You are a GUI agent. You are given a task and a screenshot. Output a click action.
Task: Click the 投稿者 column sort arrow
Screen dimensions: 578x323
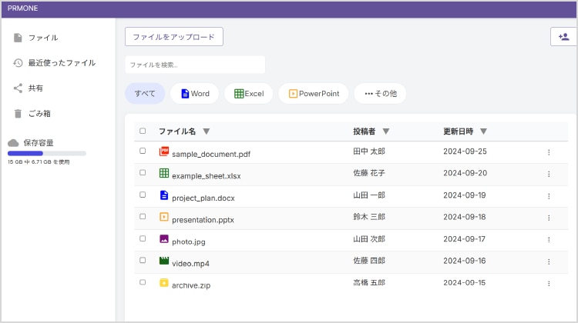click(385, 131)
